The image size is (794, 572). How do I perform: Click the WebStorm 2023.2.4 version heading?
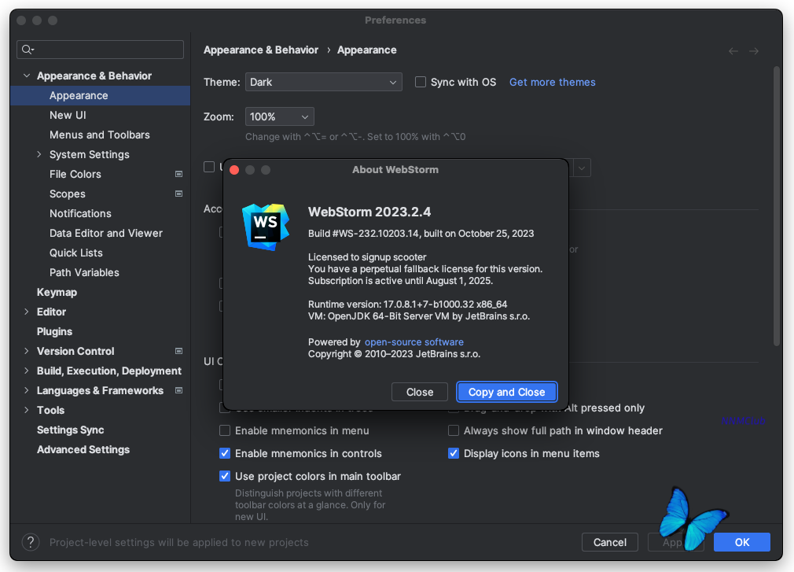pos(369,212)
